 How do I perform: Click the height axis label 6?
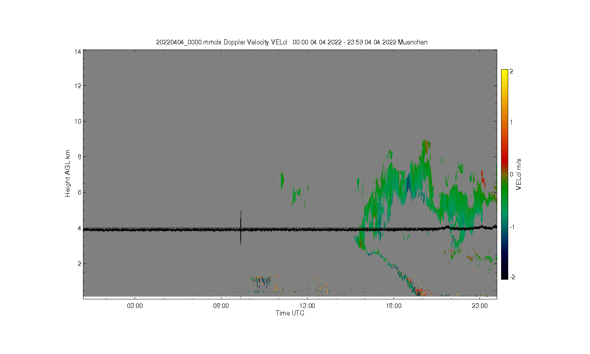tap(79, 192)
